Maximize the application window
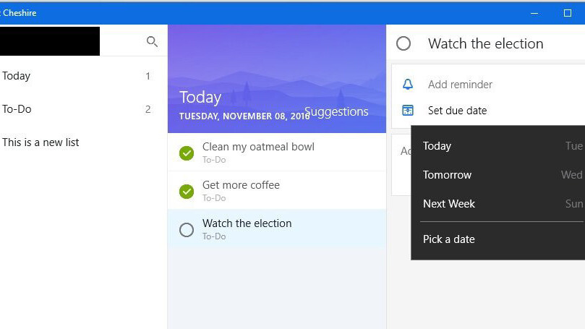The width and height of the screenshot is (585, 329). point(568,13)
